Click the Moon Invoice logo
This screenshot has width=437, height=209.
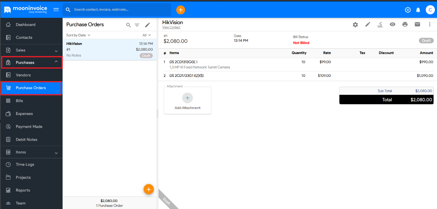click(x=26, y=9)
